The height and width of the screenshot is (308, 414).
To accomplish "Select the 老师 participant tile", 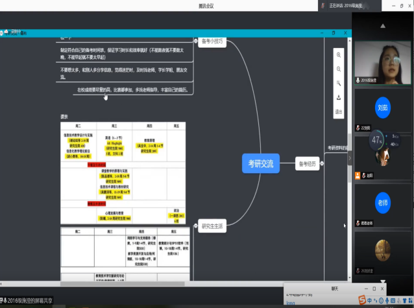I will point(383,203).
